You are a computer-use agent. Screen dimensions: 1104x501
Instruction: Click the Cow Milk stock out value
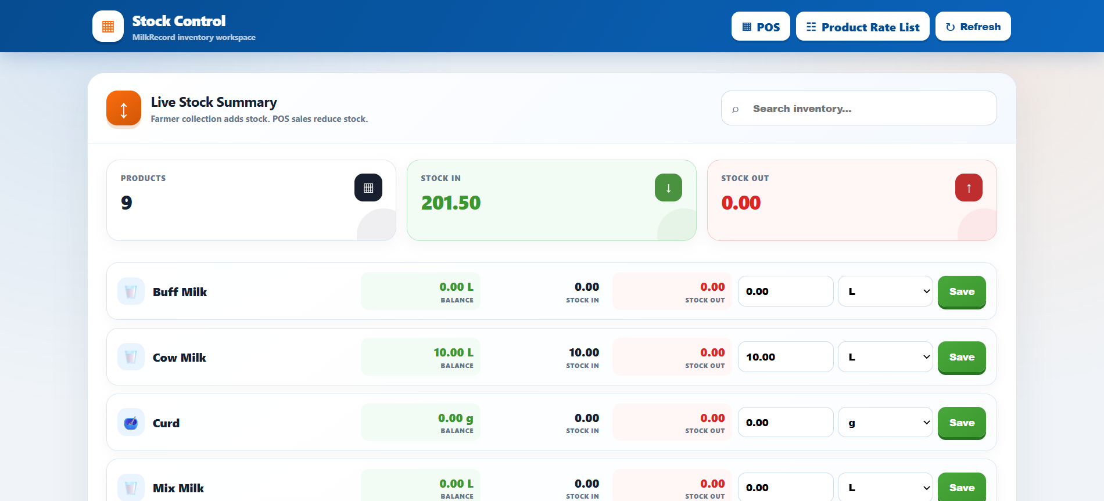712,352
